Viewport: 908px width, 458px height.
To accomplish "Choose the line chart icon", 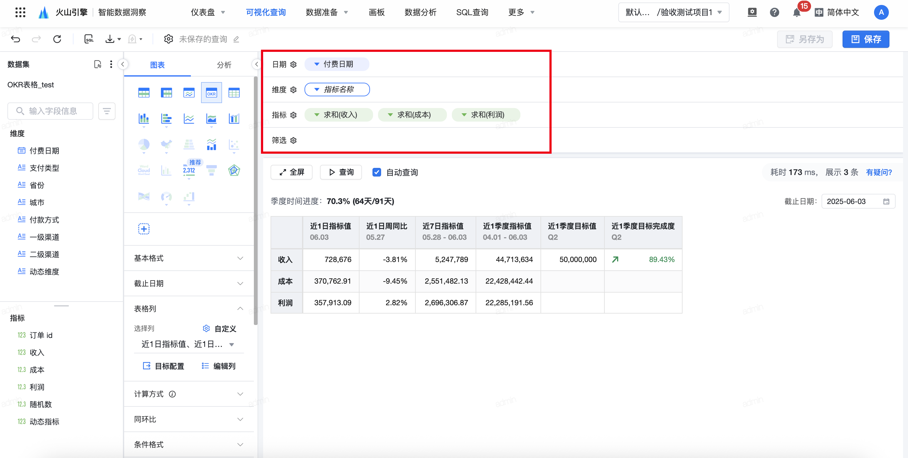I will pyautogui.click(x=189, y=119).
